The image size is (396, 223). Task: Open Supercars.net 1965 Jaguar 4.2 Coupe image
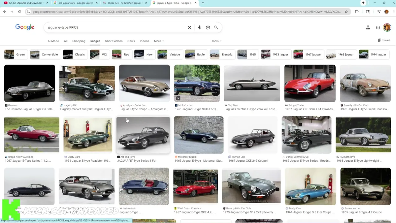point(365,186)
